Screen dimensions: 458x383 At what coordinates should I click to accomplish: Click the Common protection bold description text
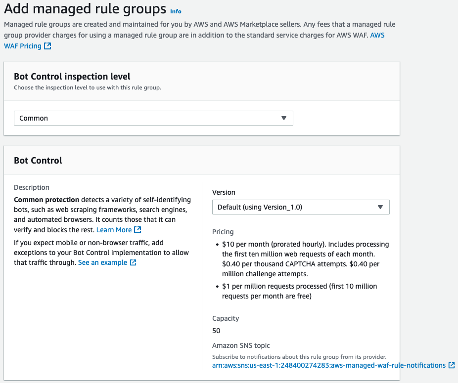[46, 200]
